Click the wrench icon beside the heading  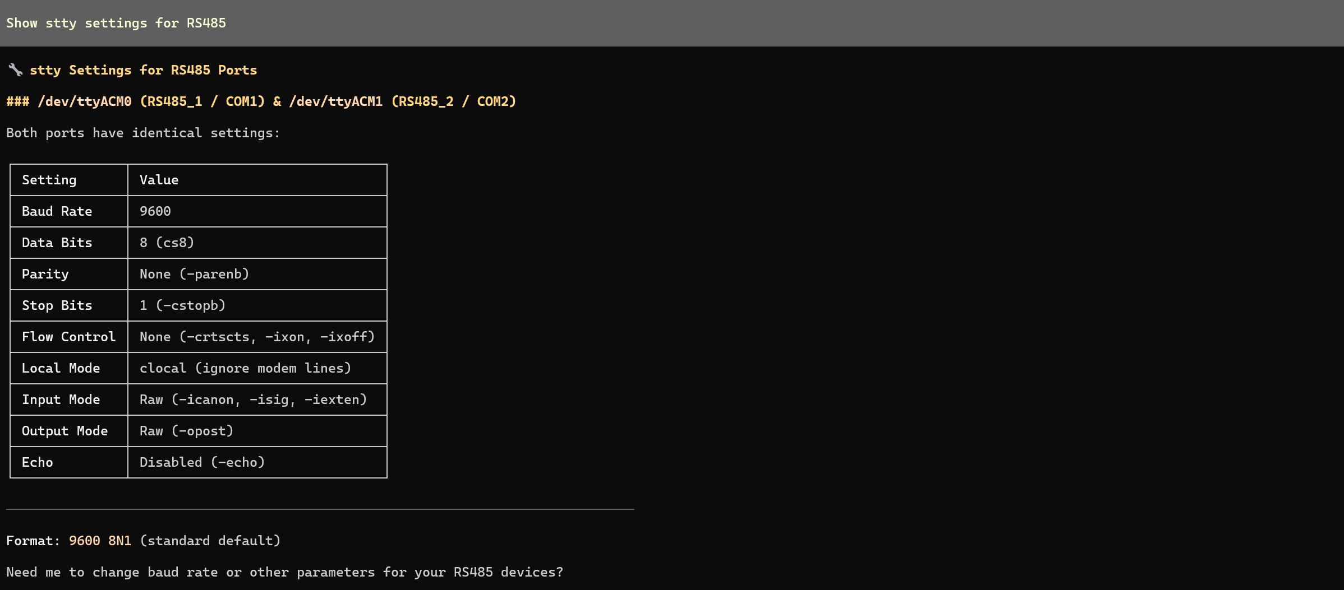(x=15, y=70)
